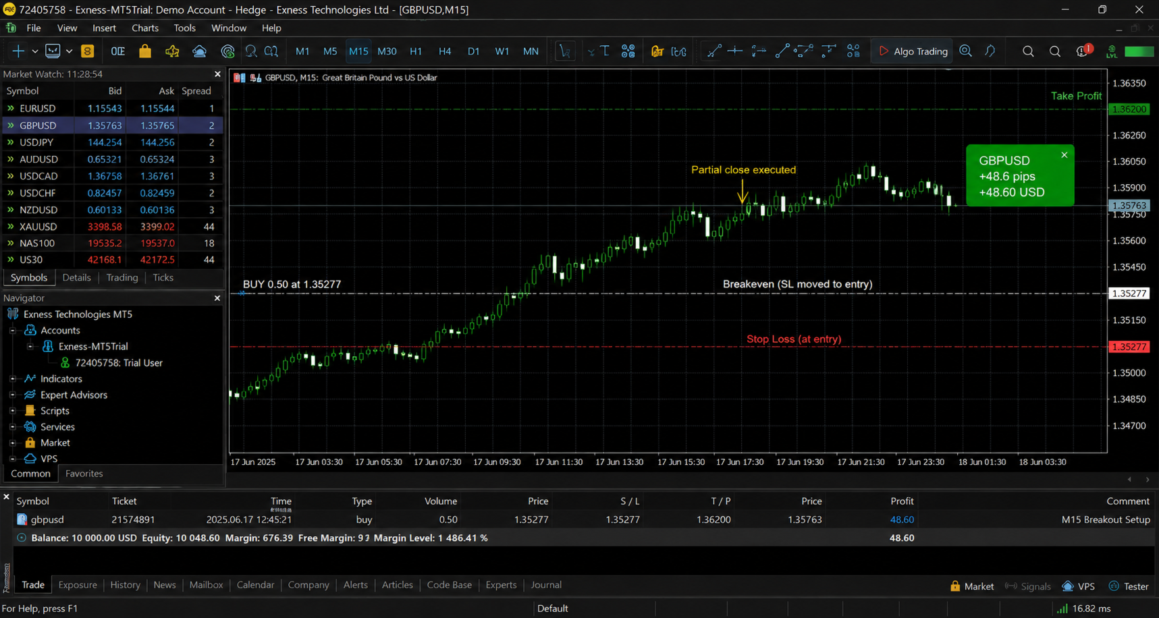Image resolution: width=1159 pixels, height=618 pixels.
Task: Open the Market shopping bag icon in toolbar
Action: click(x=145, y=51)
